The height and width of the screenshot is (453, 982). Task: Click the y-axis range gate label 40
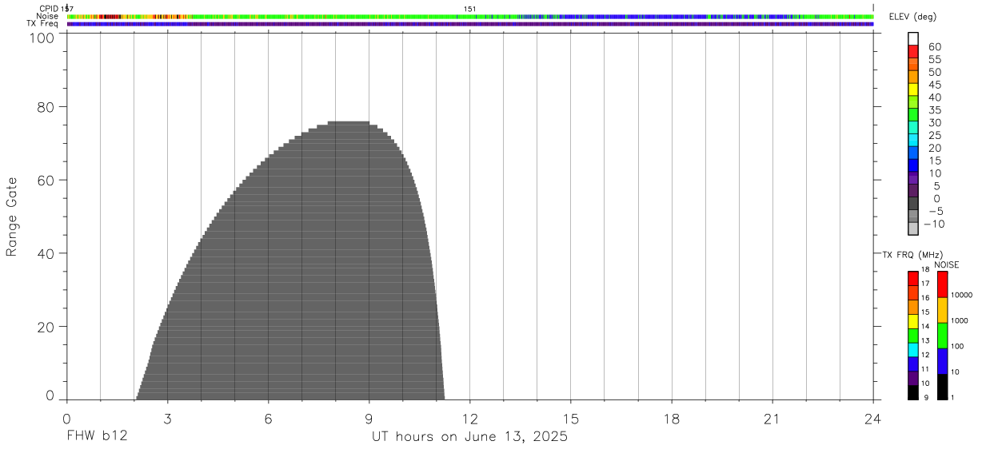(45, 254)
